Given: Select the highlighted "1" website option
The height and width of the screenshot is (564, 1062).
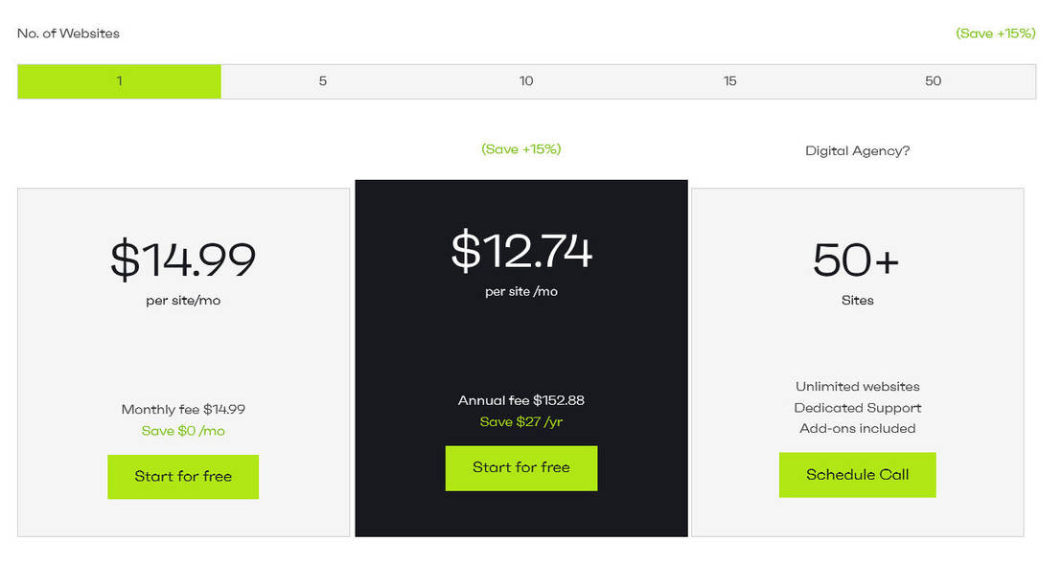Looking at the screenshot, I should pyautogui.click(x=119, y=81).
